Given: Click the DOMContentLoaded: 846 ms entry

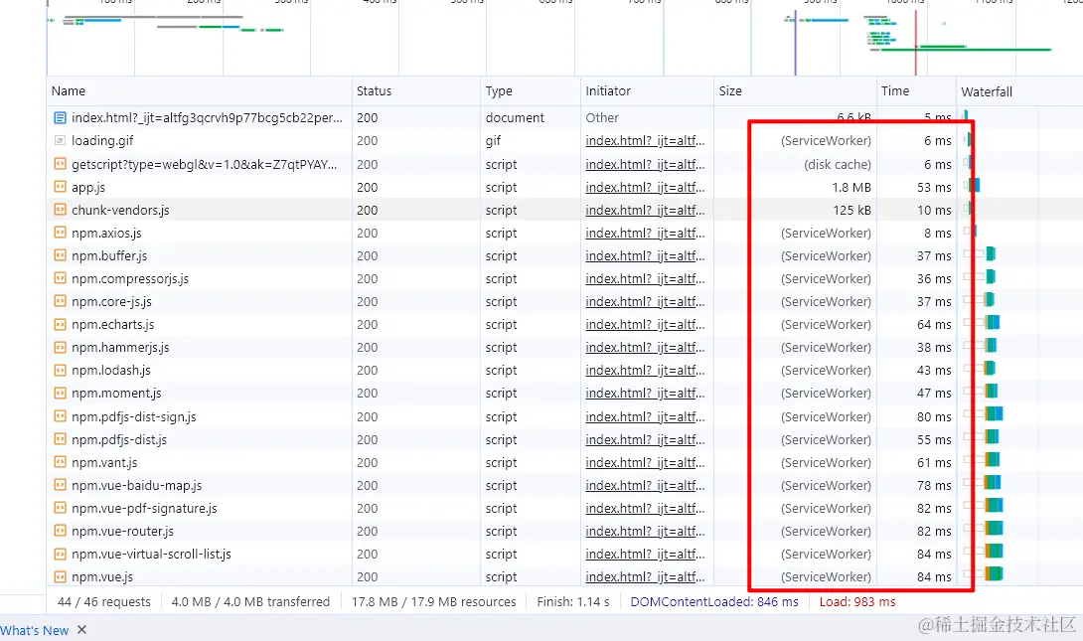Looking at the screenshot, I should (714, 601).
